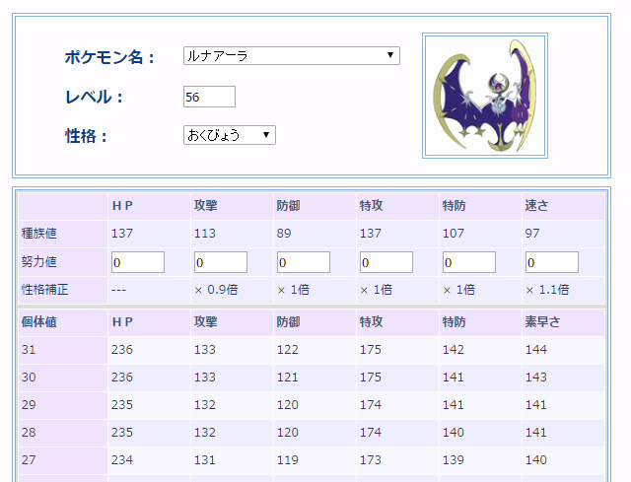Click 特防 value 142 in IV 31 row
Viewport: 631px width, 482px height.
[x=454, y=349]
